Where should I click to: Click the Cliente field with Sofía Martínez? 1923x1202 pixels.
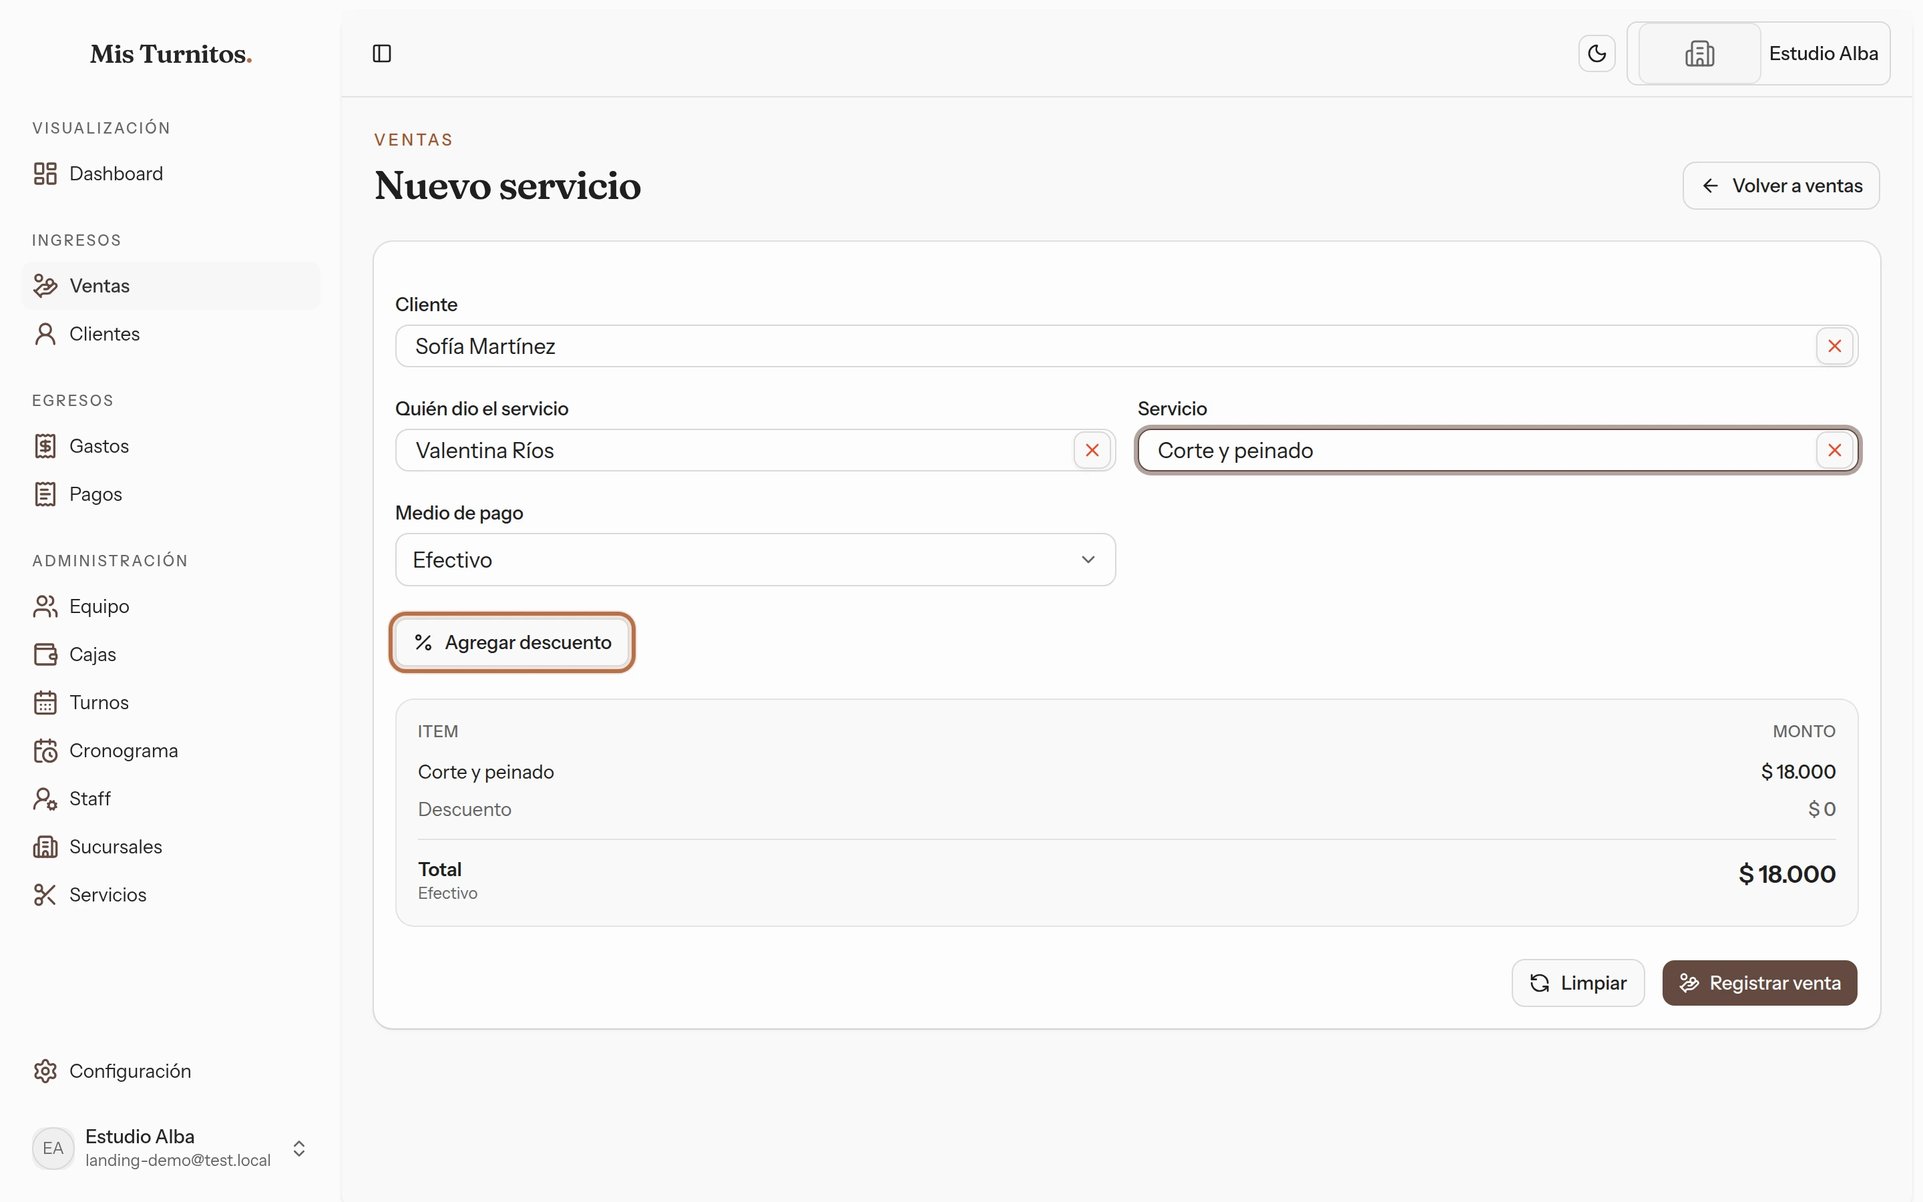(1126, 346)
